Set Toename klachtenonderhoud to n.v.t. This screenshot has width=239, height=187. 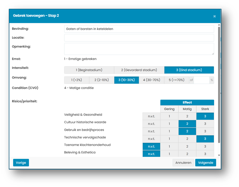[151, 146]
